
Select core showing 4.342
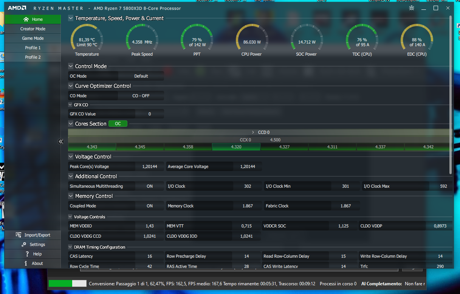click(428, 147)
